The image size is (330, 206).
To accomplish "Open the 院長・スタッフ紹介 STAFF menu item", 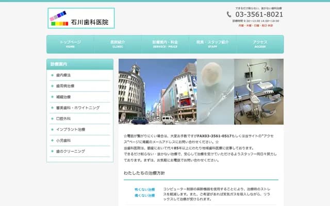I will tap(212, 44).
